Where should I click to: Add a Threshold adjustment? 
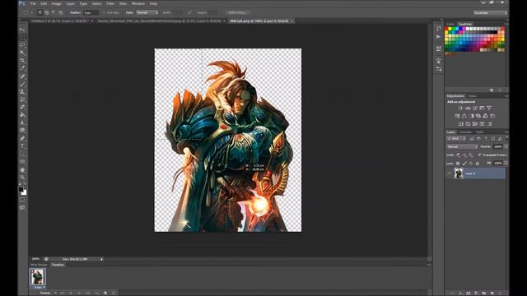[x=475, y=124]
